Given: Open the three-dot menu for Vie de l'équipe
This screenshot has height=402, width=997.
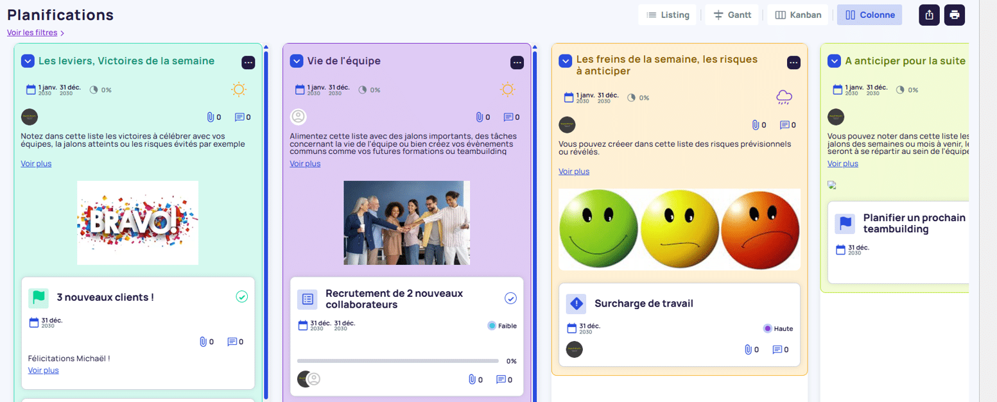Looking at the screenshot, I should (x=517, y=62).
